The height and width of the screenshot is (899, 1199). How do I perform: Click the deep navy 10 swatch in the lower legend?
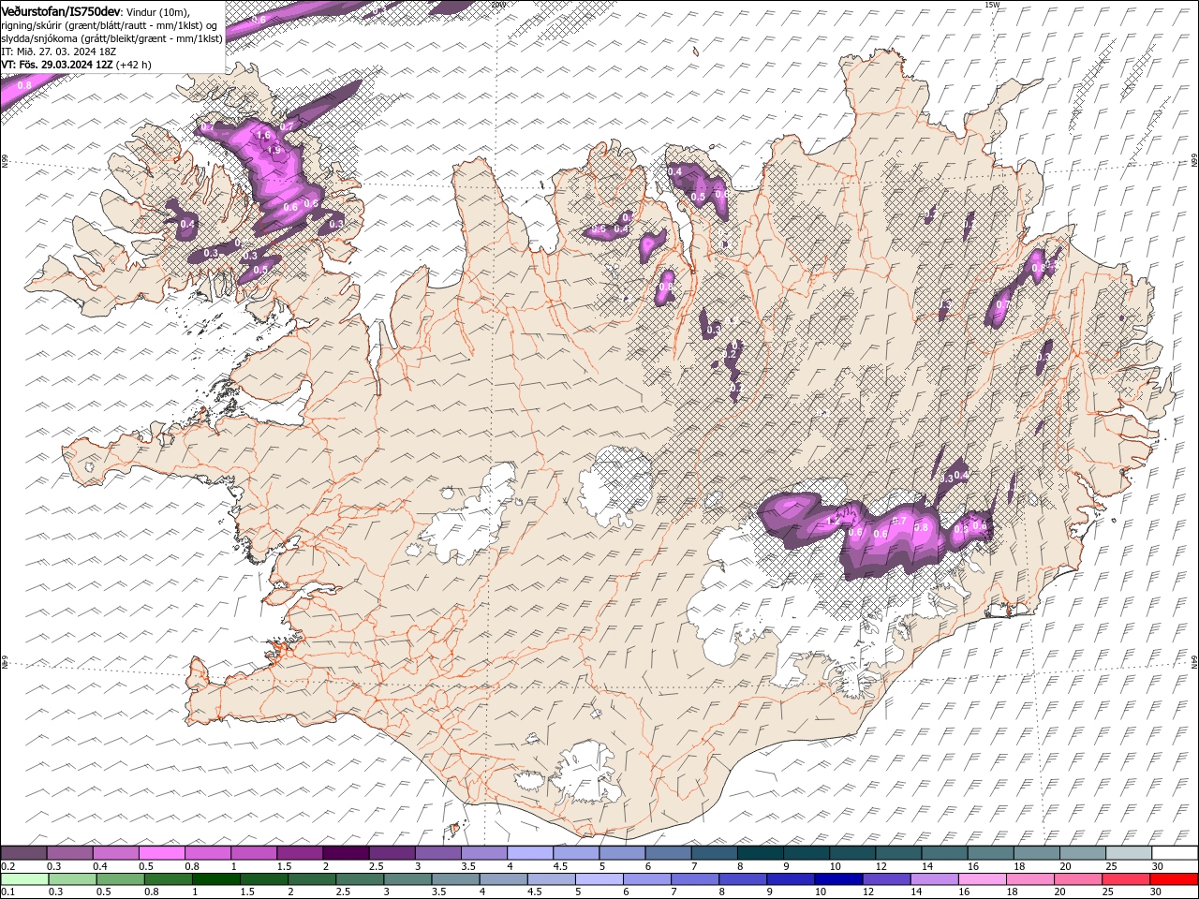click(x=838, y=879)
